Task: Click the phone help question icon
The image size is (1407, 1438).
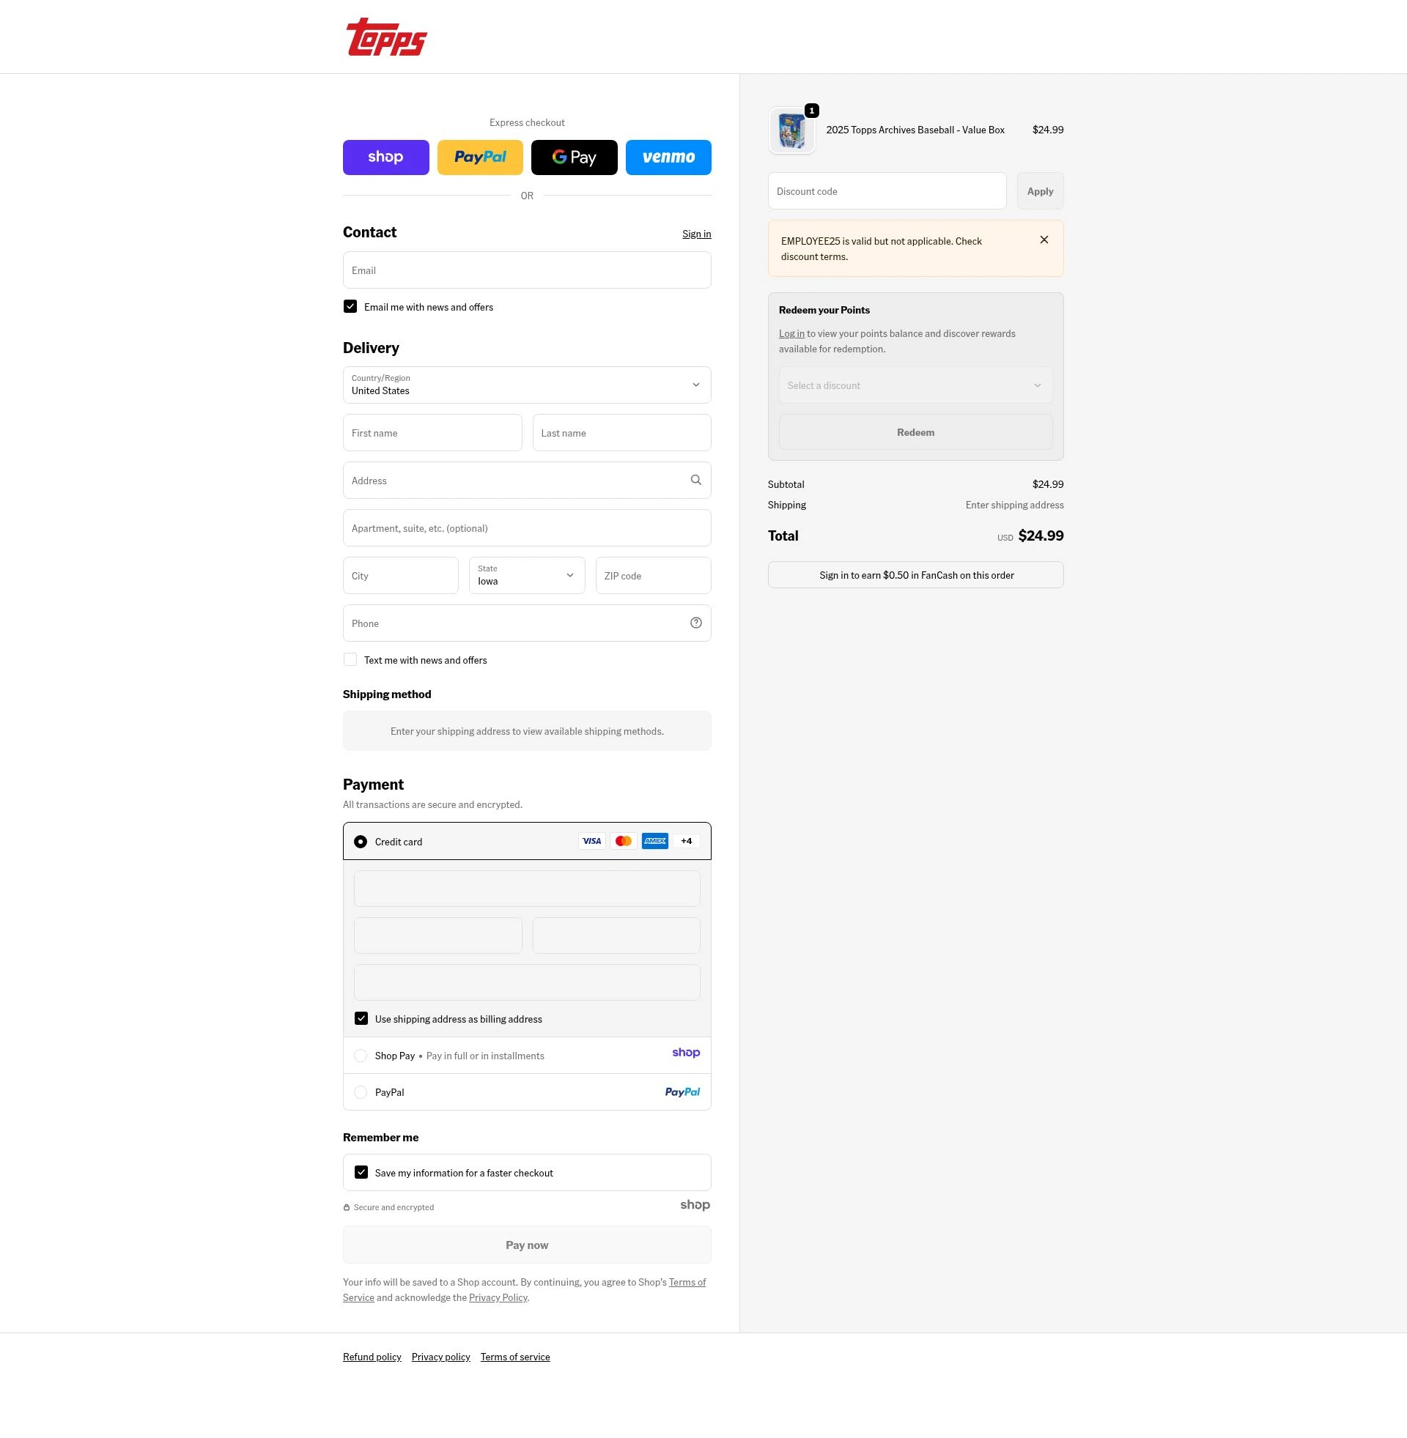Action: pos(696,623)
